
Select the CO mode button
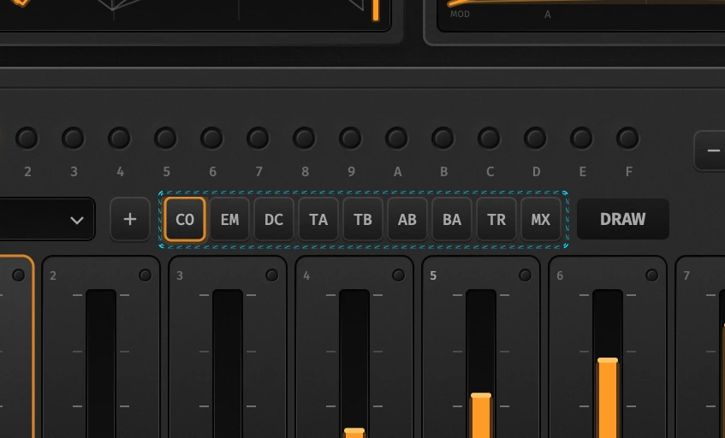click(185, 220)
